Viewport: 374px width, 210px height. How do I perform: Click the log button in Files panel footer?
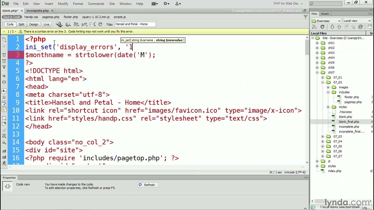(x=366, y=207)
